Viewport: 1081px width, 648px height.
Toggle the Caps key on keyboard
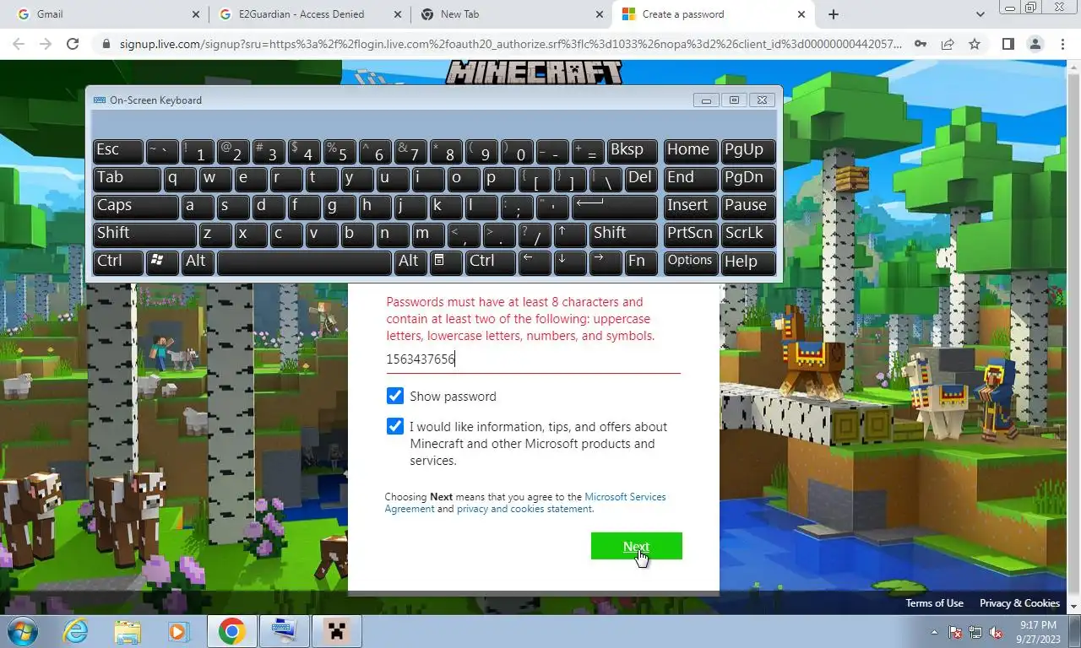pos(135,207)
